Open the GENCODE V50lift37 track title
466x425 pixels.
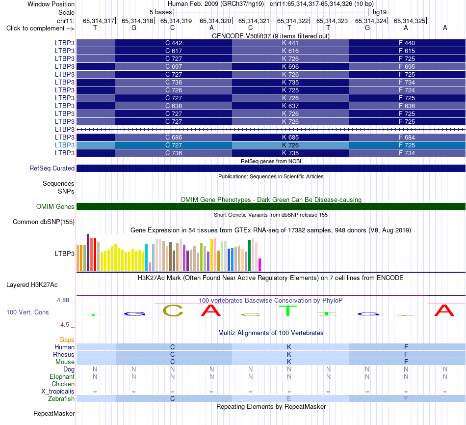[270, 36]
